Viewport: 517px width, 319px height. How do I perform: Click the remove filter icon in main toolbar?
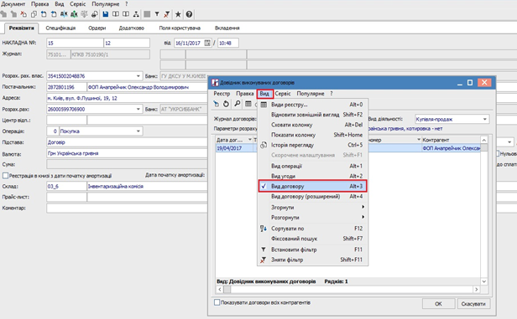(167, 14)
